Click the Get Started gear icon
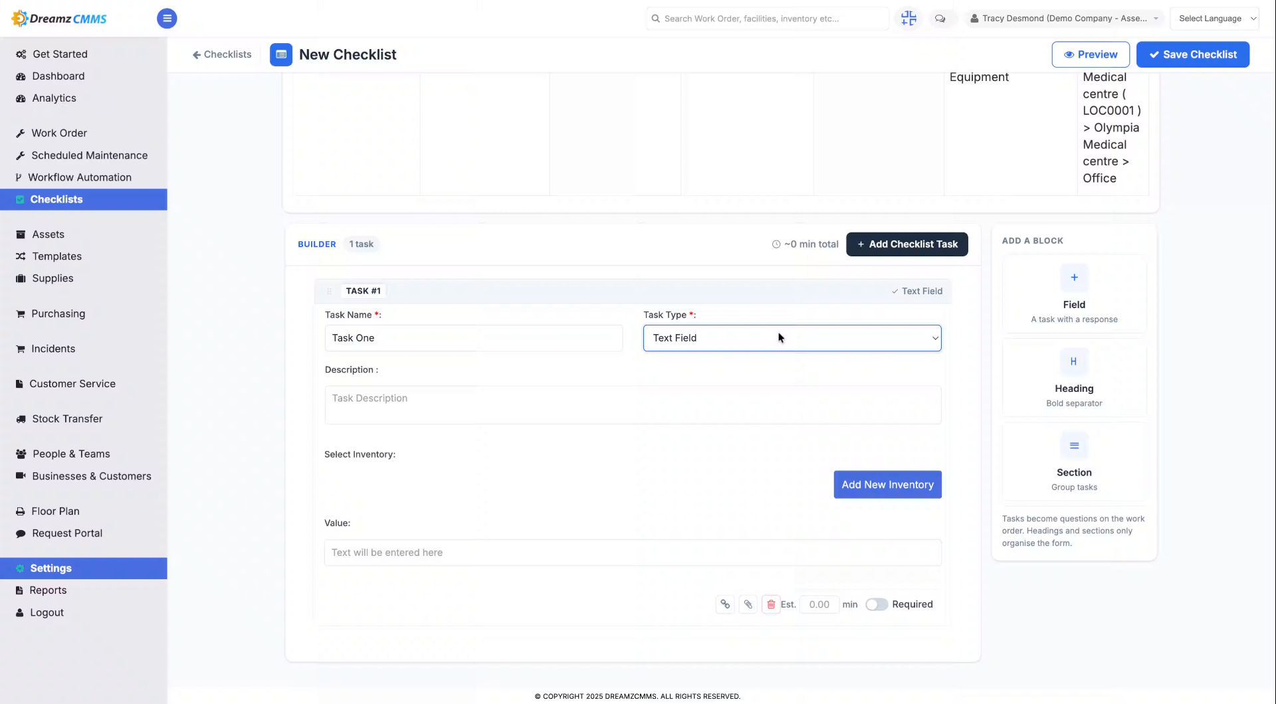1276x704 pixels. click(x=21, y=54)
